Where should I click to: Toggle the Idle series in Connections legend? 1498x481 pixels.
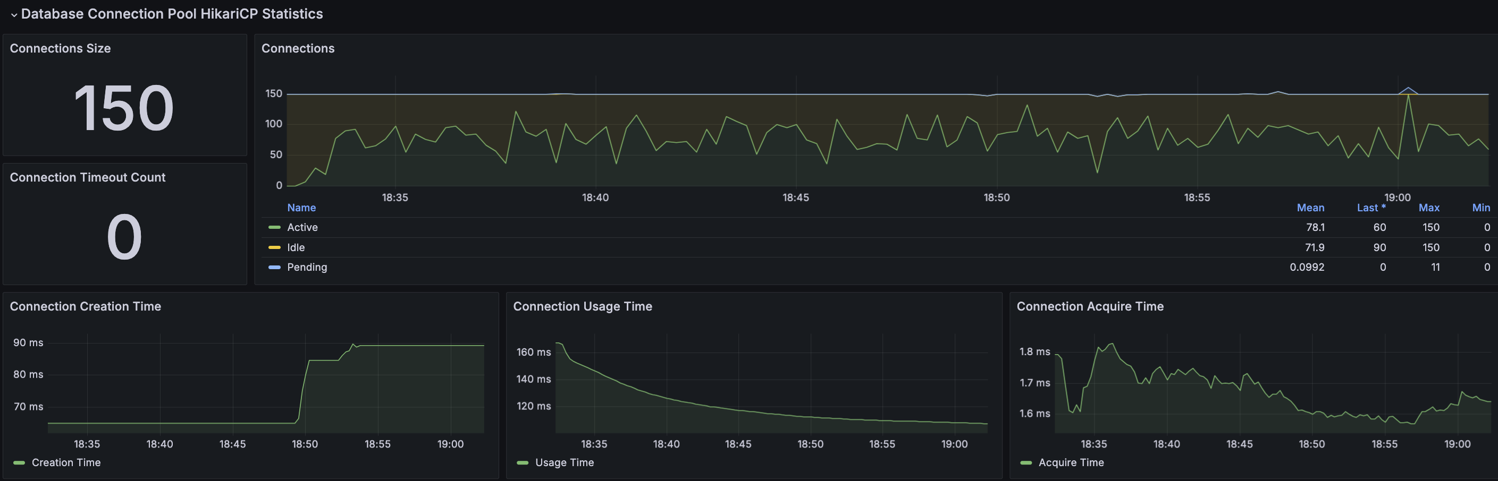point(296,247)
